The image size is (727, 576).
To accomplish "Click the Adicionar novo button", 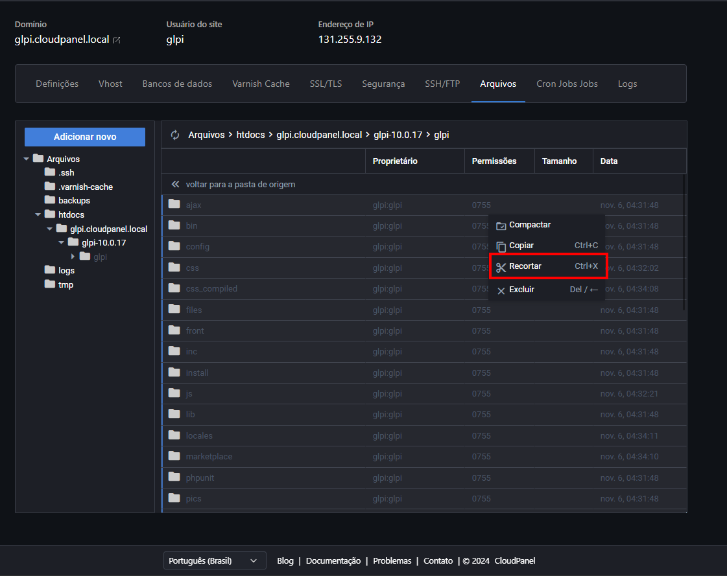I will click(85, 137).
